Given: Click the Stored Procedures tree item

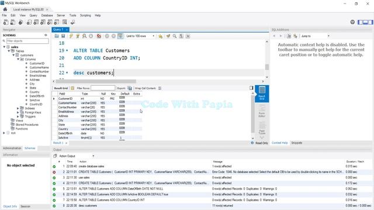Looking at the screenshot, I should (x=27, y=124).
